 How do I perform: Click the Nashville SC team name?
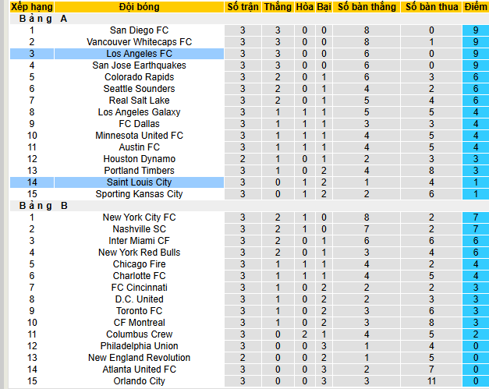(139, 229)
